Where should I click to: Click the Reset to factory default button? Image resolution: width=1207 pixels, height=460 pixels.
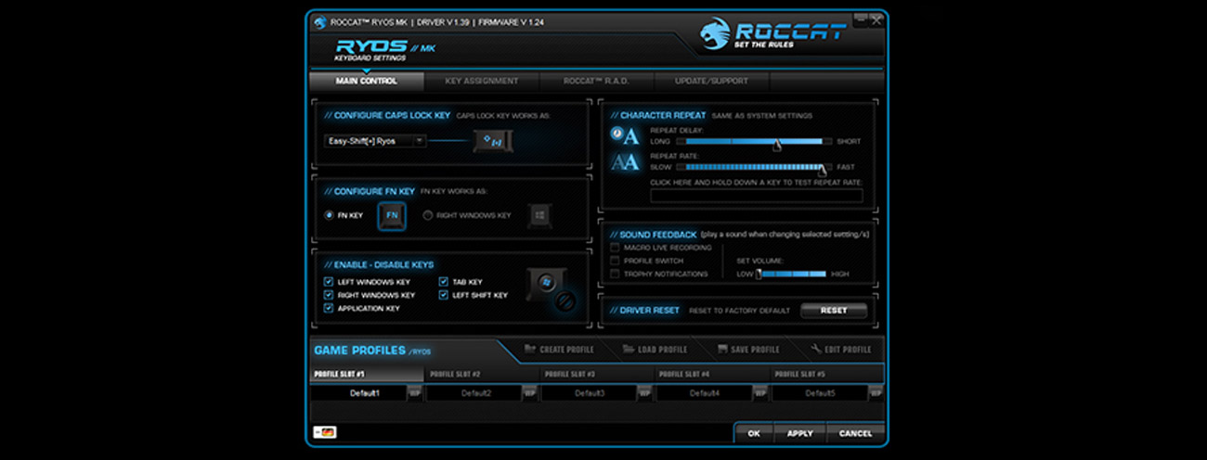pos(834,311)
